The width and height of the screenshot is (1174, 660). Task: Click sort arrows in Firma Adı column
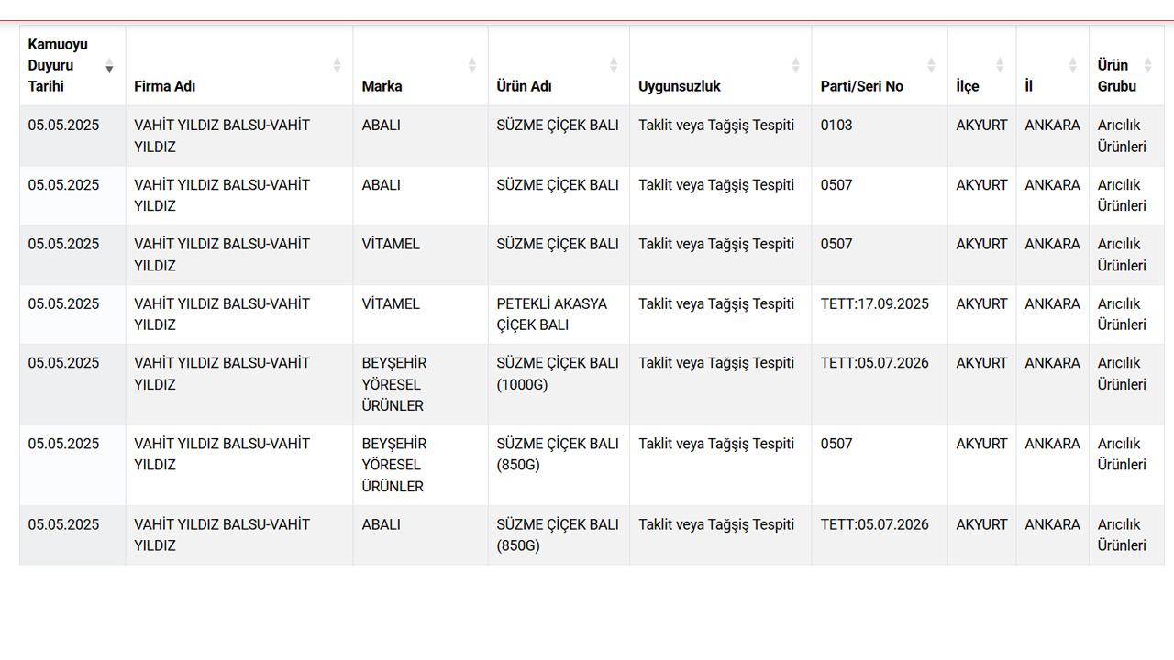pyautogui.click(x=337, y=65)
